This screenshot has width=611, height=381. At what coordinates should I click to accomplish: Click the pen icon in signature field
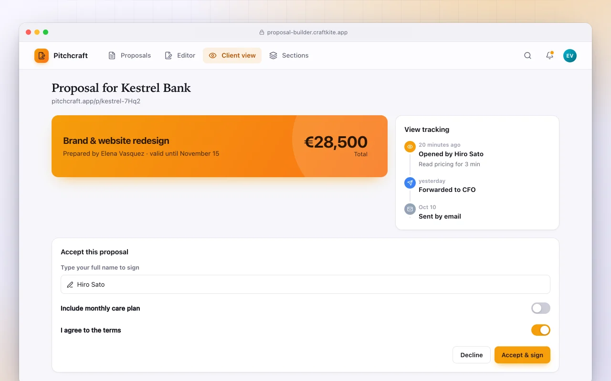pos(70,284)
